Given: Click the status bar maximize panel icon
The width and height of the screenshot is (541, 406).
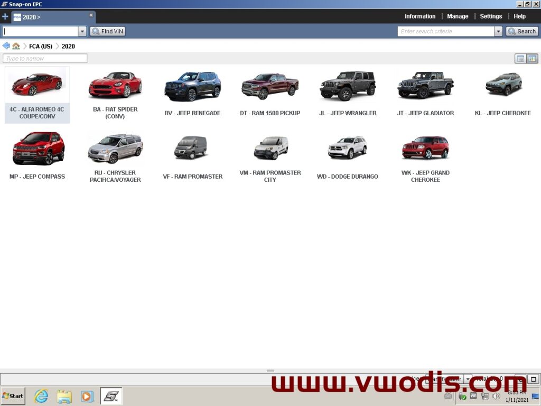Looking at the screenshot, I should pyautogui.click(x=534, y=379).
